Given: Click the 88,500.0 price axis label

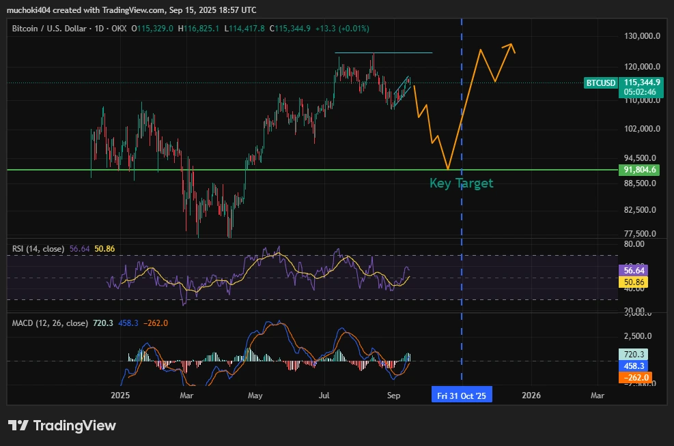Looking at the screenshot, I should [640, 183].
